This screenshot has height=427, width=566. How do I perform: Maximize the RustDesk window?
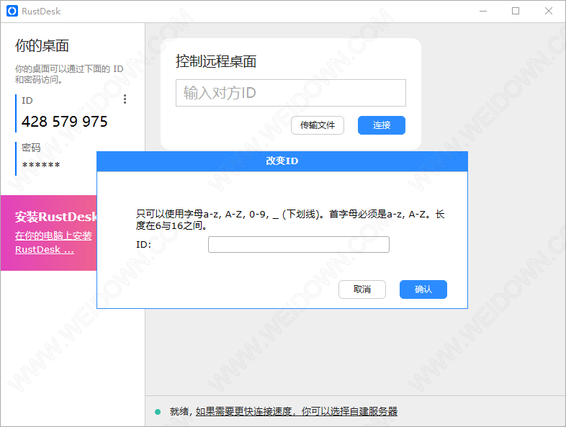pyautogui.click(x=516, y=12)
